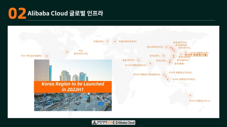Viewport: 227px width, 127px height.
Task: Click the 아시아 태평양(싱가포르) label
Action: [x=180, y=72]
